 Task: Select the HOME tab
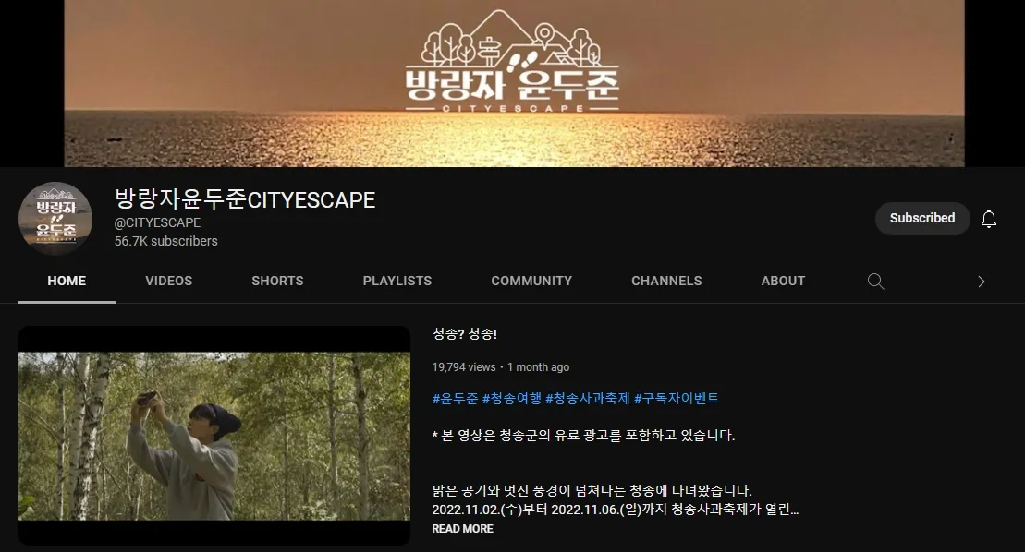click(x=67, y=281)
